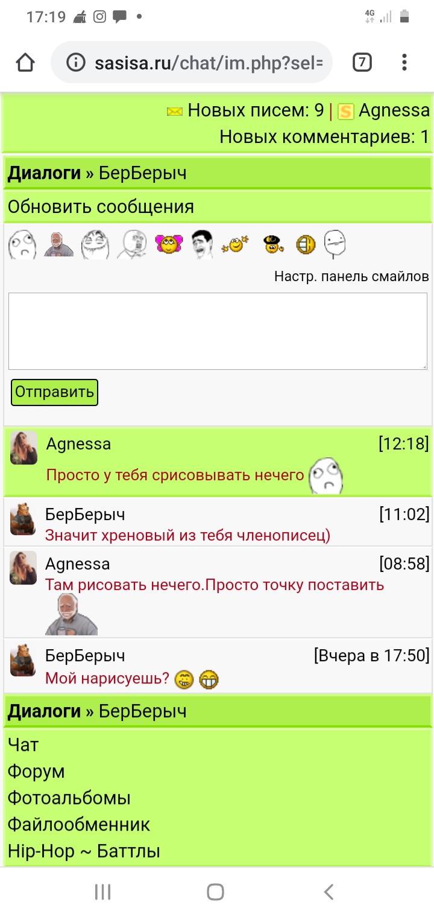Click Обновить сообщения link
The image size is (434, 917).
tap(101, 207)
